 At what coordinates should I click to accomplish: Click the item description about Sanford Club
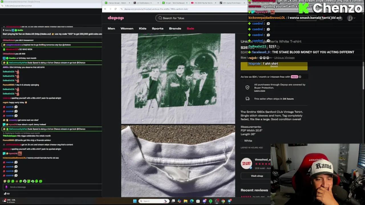click(271, 116)
